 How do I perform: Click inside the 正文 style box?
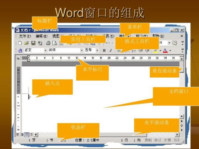point(34,50)
